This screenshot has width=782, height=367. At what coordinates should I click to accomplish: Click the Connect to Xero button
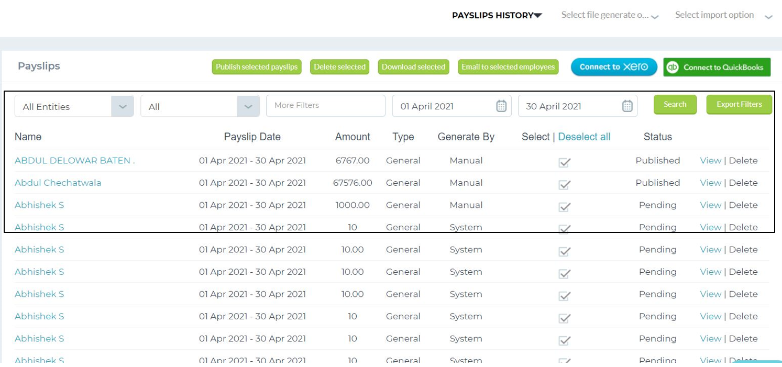(x=614, y=67)
